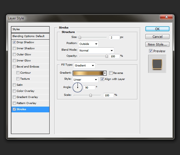The height and width of the screenshot is (155, 180).
Task: Enable the Pattern Overlay checkbox
Action: tap(14, 103)
